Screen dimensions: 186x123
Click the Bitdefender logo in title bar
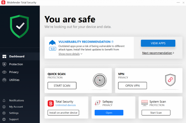pyautogui.click(x=3, y=2)
